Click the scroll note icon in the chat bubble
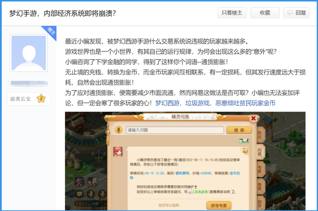The height and width of the screenshot is (211, 318). click(x=245, y=150)
